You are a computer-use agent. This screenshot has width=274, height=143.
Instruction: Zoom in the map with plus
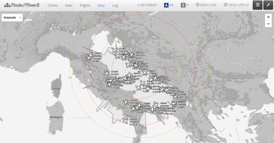(268, 17)
